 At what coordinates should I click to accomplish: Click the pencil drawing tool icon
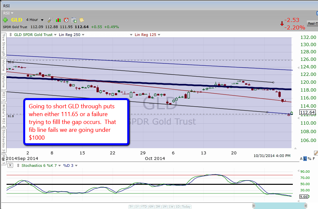click(315, 153)
